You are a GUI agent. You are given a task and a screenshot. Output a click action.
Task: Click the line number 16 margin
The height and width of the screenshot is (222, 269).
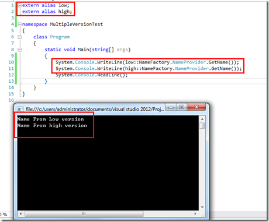[x=11, y=100]
